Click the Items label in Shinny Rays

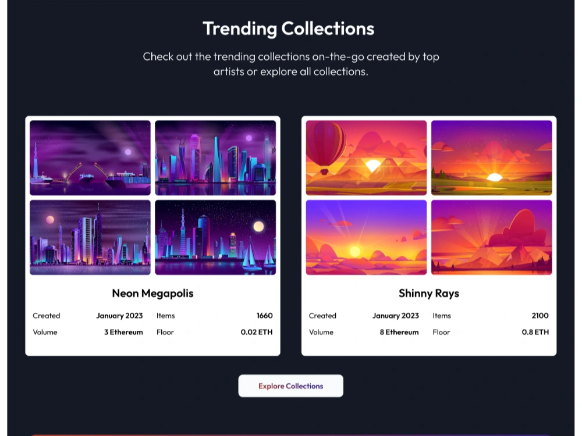click(x=442, y=316)
